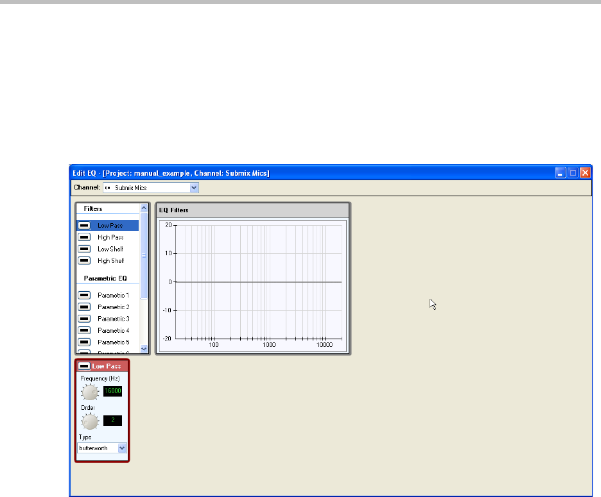Open the Channel dropdown list
The image size is (601, 497).
coord(194,188)
